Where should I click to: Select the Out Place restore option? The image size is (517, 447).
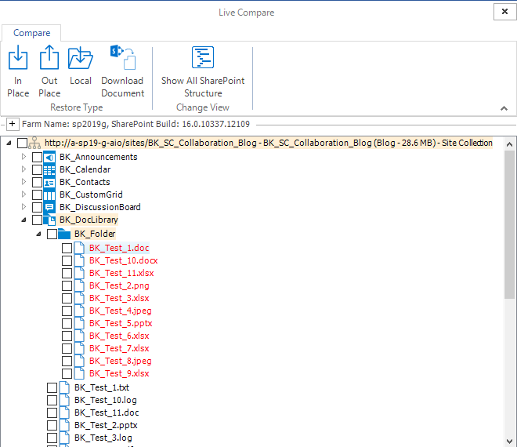click(49, 60)
